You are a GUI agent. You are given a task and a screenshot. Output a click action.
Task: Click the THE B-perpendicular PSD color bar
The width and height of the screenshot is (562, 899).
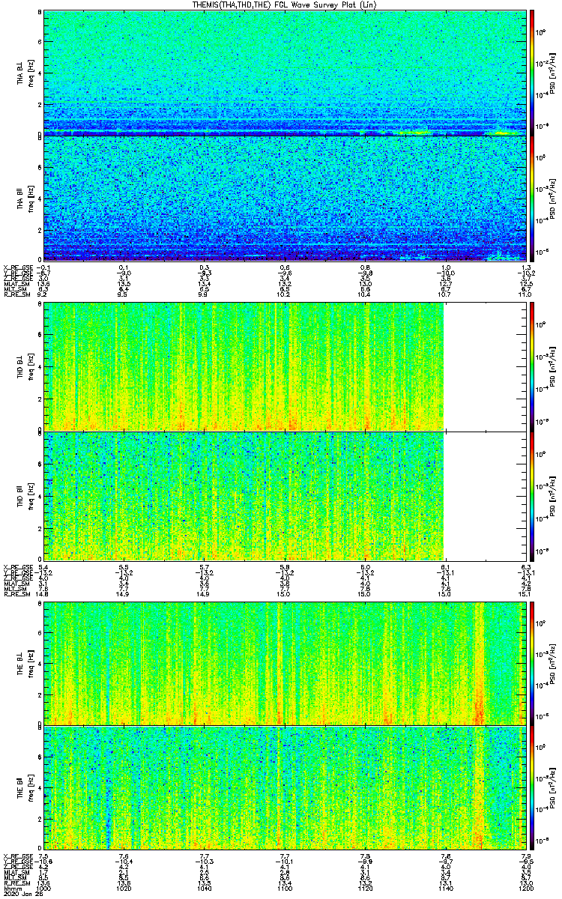point(532,662)
